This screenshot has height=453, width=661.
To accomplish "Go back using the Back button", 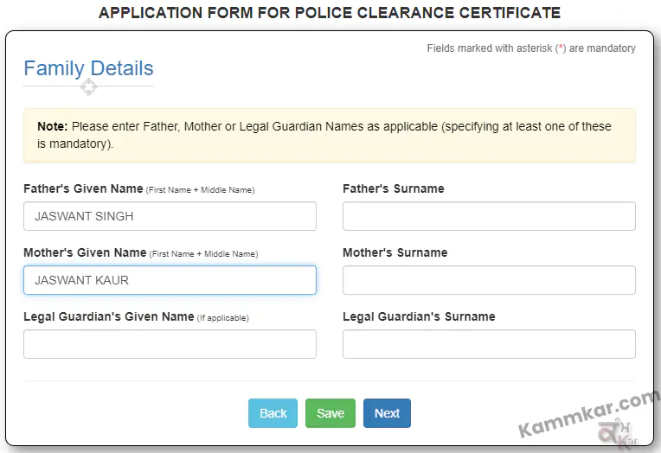I will pos(273,413).
